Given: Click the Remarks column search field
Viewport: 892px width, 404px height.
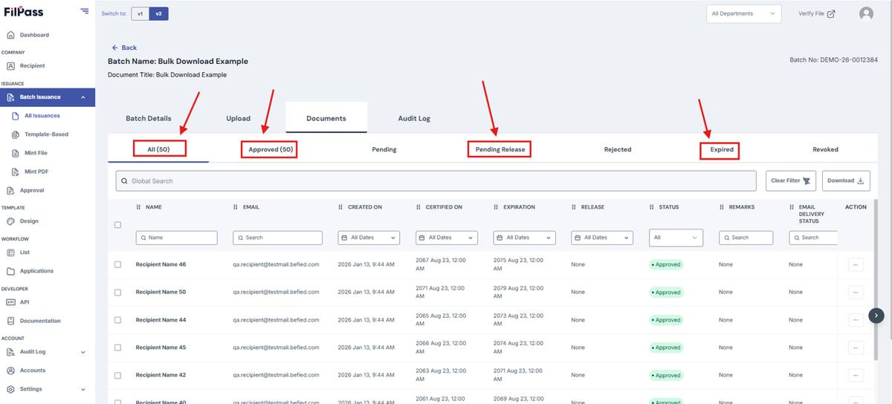Looking at the screenshot, I should (x=746, y=238).
